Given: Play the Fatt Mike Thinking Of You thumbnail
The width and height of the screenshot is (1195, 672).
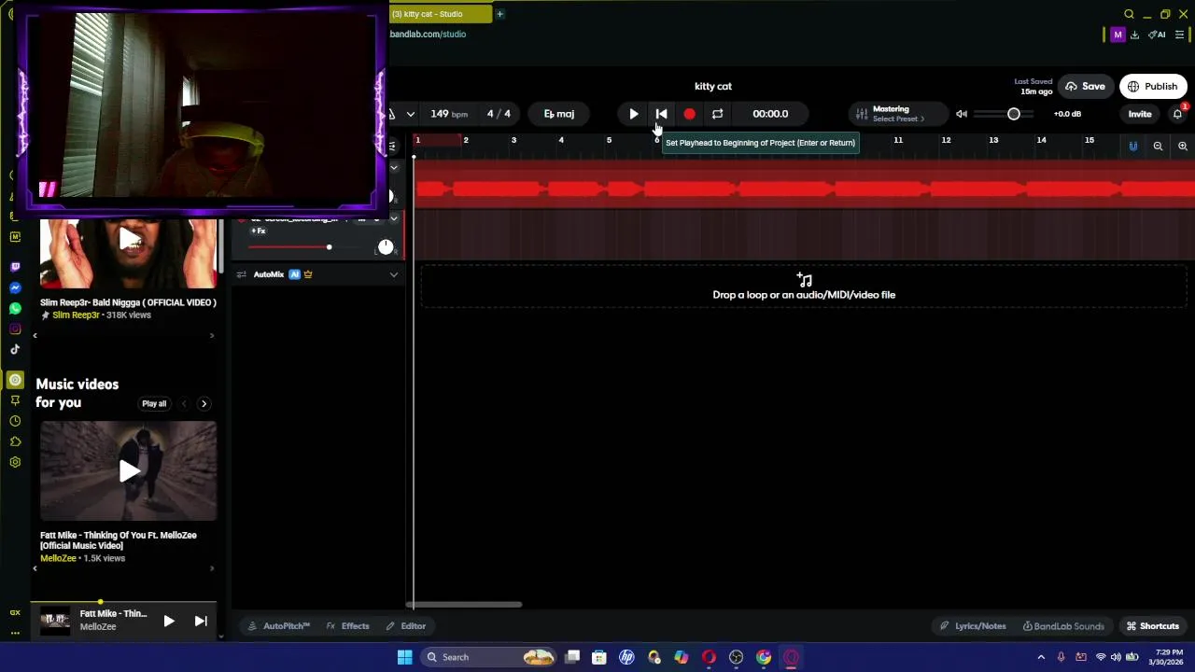Looking at the screenshot, I should tap(129, 470).
